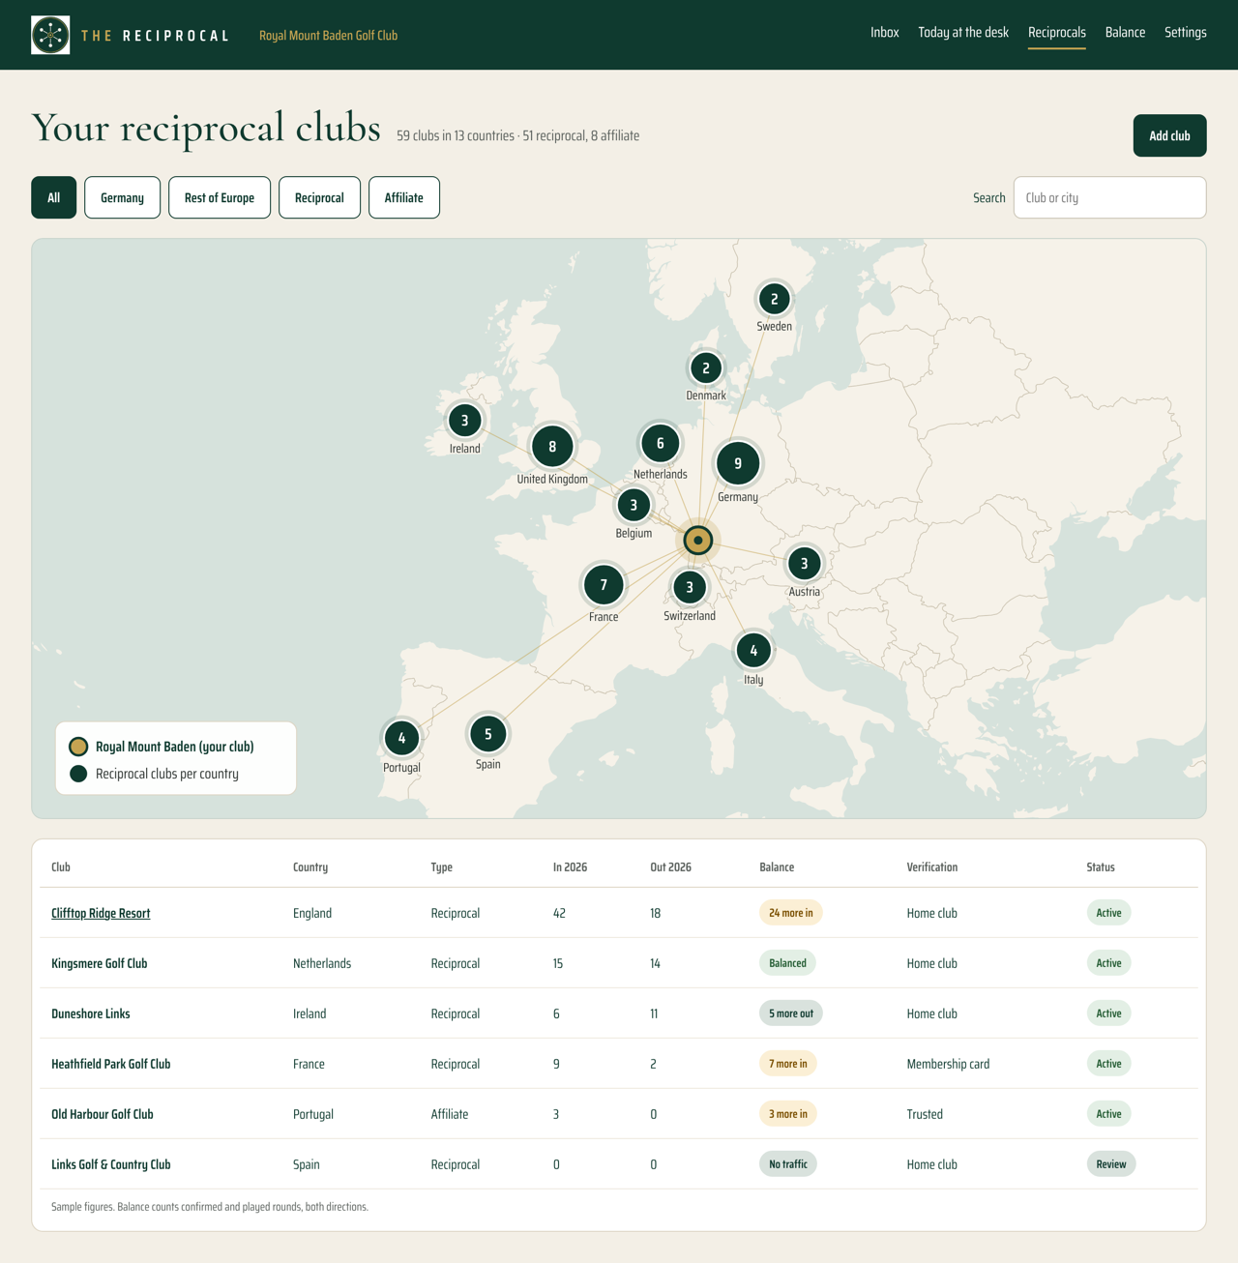
Task: Open Settings from the top navigation
Action: (x=1186, y=33)
